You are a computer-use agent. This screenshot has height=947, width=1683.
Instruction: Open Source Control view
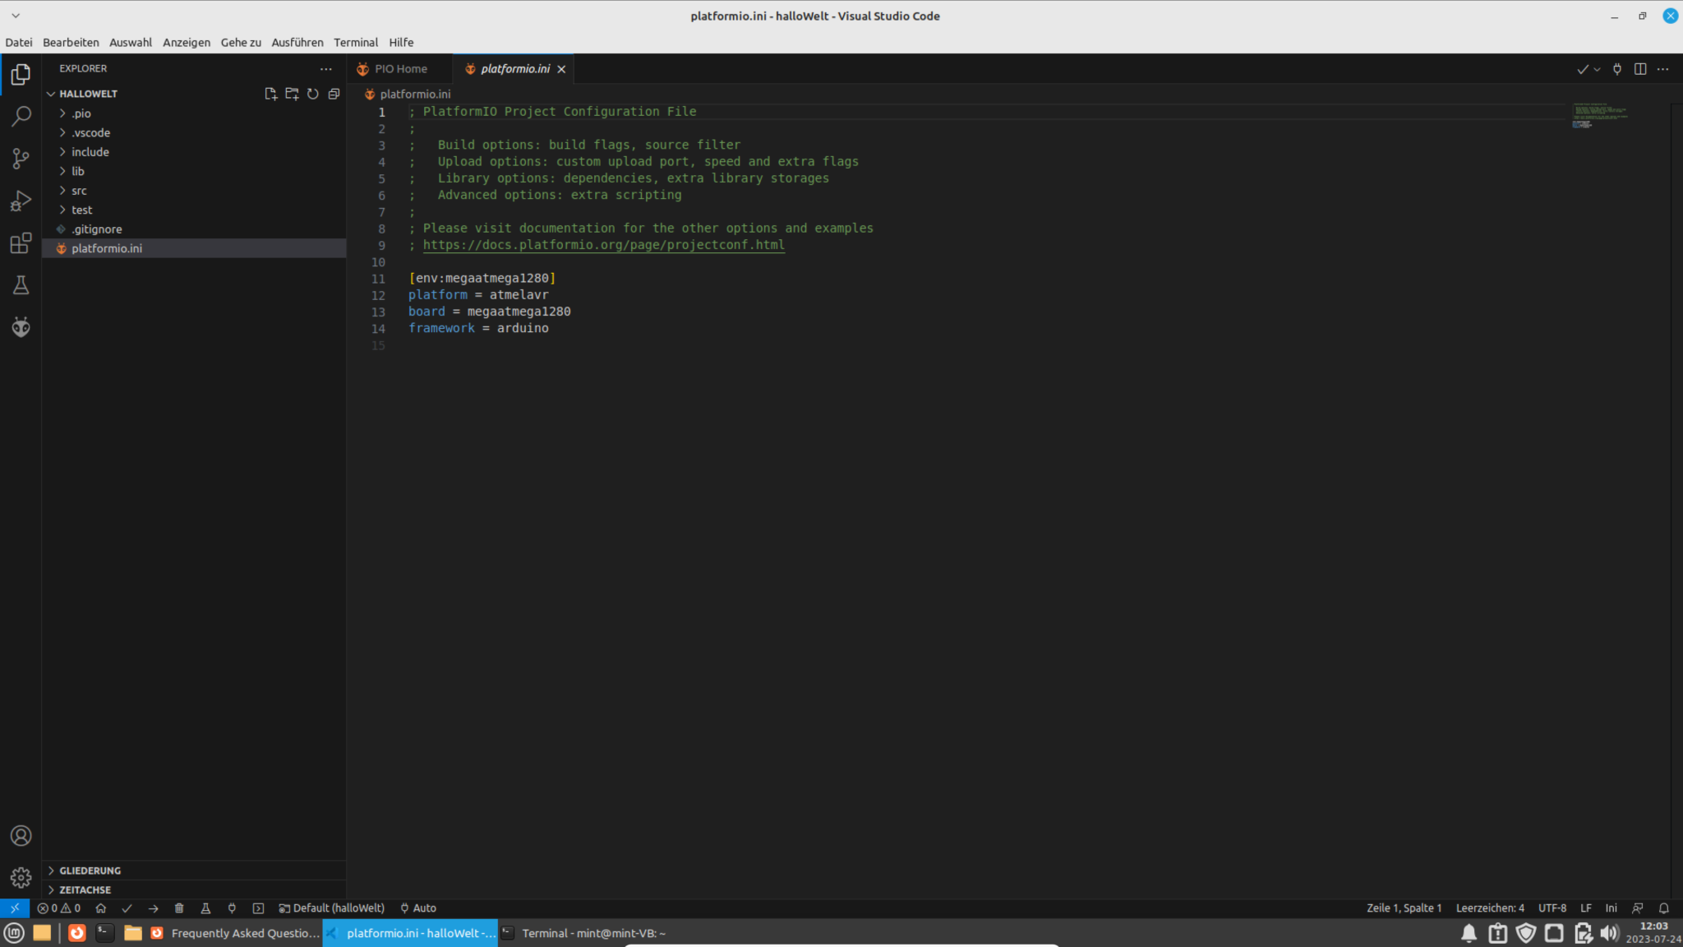[21, 158]
